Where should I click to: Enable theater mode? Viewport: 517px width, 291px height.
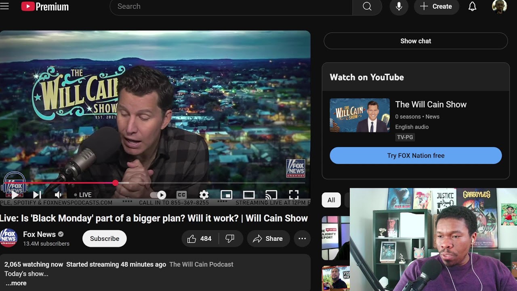point(249,195)
